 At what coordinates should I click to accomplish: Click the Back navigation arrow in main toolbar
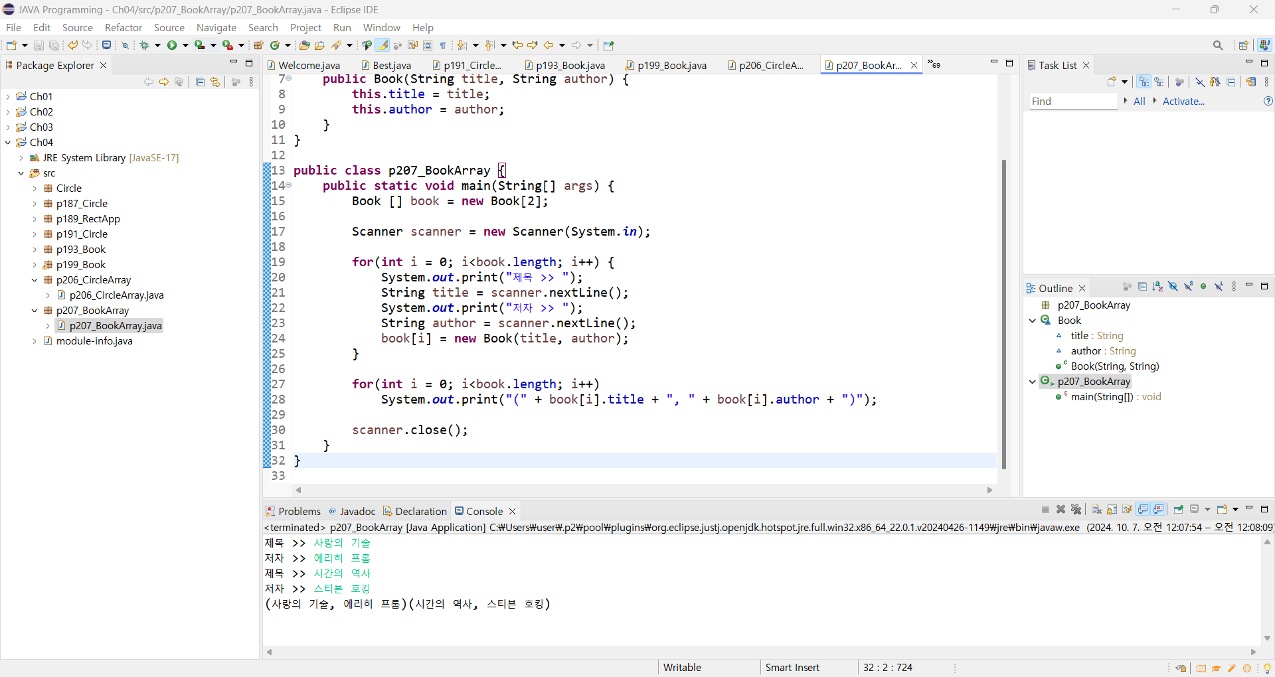point(549,45)
